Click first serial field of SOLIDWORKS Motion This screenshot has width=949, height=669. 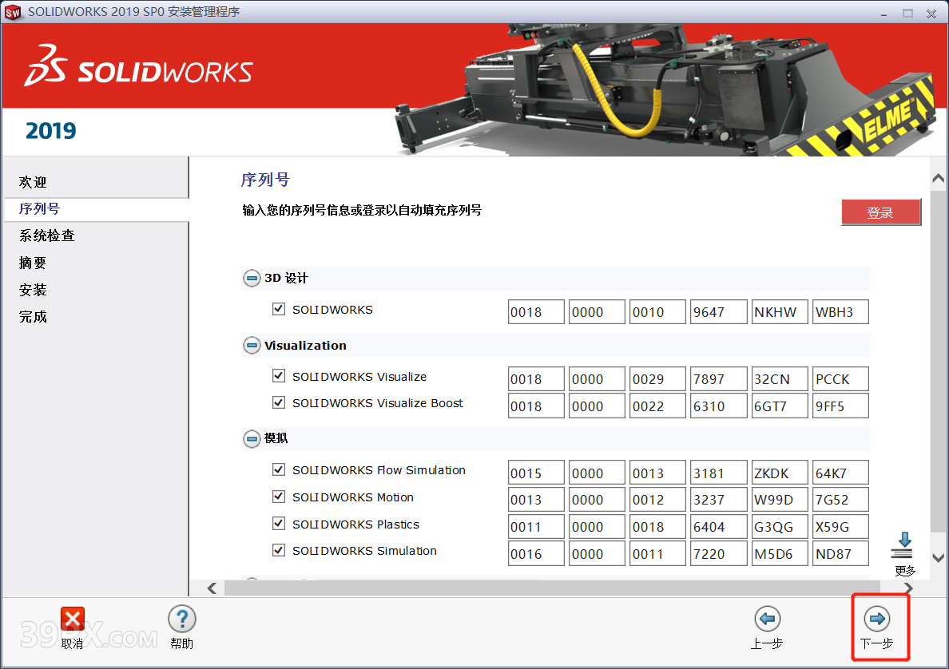click(536, 500)
